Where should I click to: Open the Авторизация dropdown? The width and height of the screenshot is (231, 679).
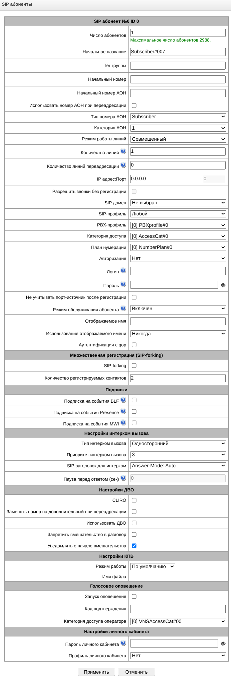178,258
